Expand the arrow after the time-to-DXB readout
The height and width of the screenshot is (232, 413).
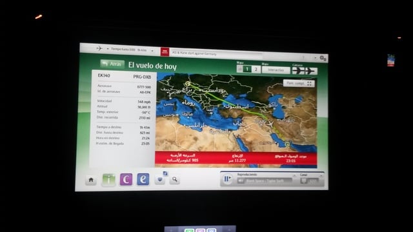click(x=152, y=51)
